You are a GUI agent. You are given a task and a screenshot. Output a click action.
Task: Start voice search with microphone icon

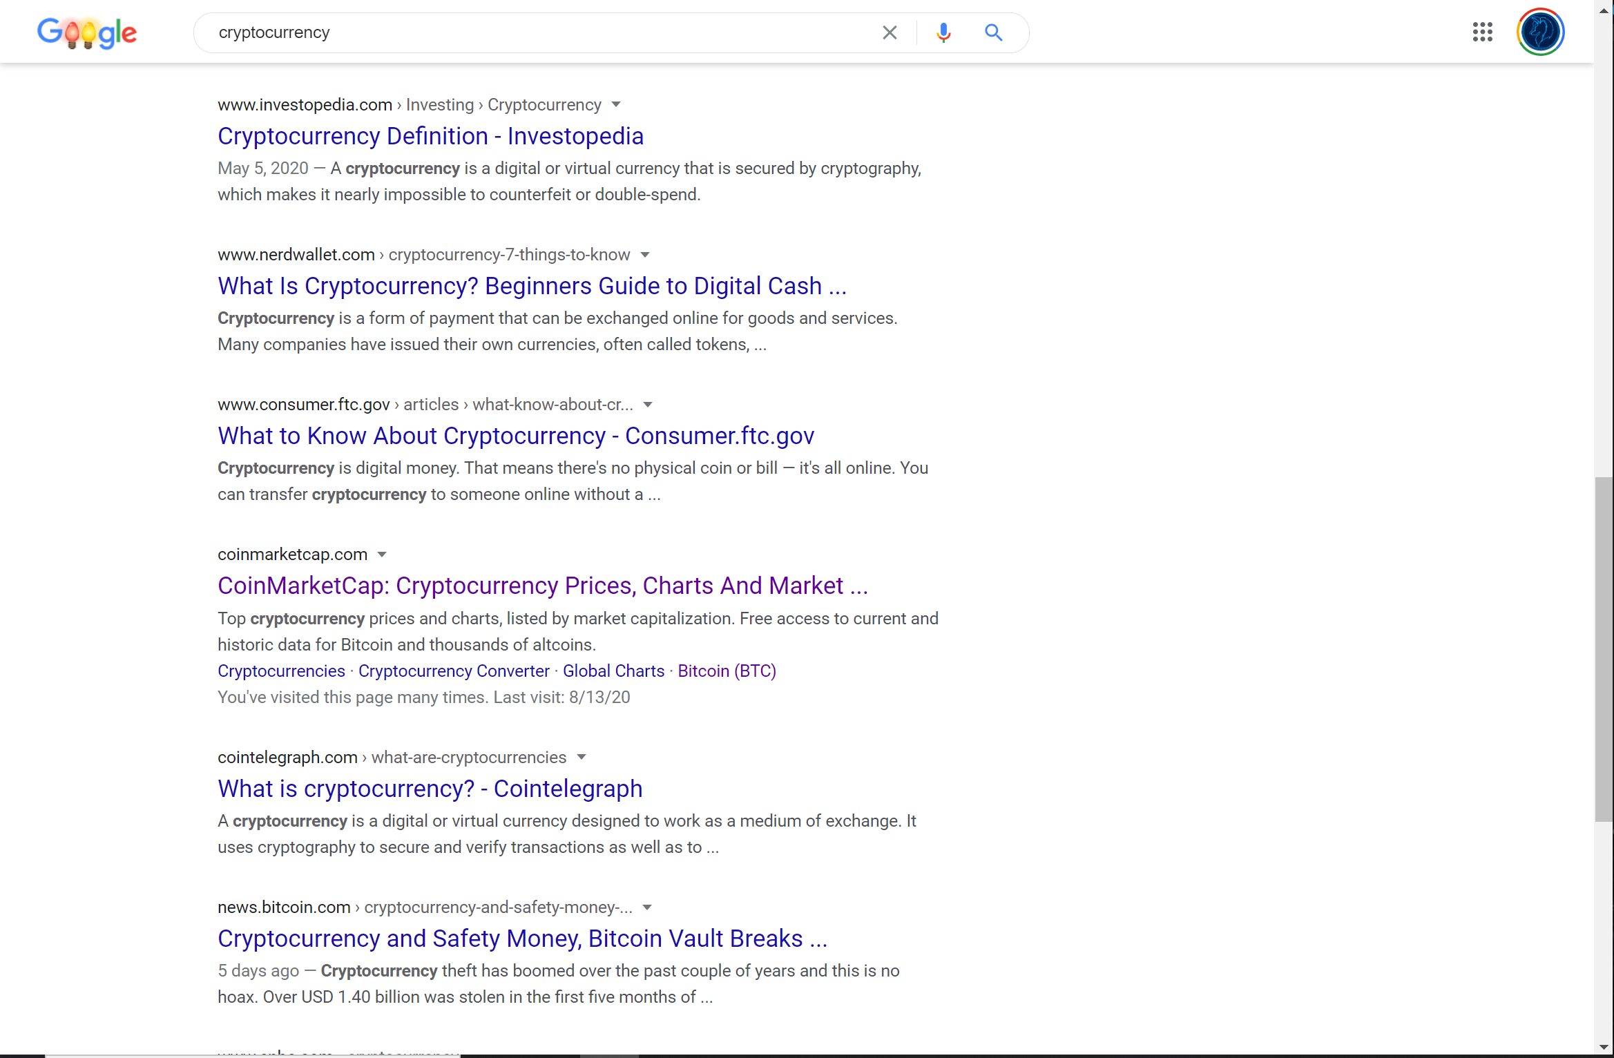click(943, 32)
